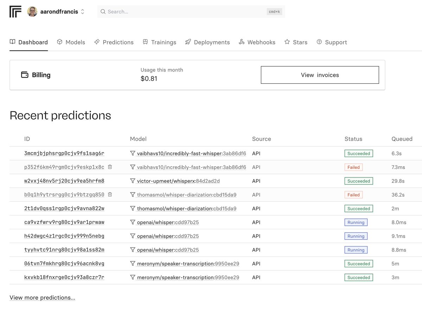Screen dimensions: 422x313
Task: Switch to the Deployments tab
Action: (207, 42)
